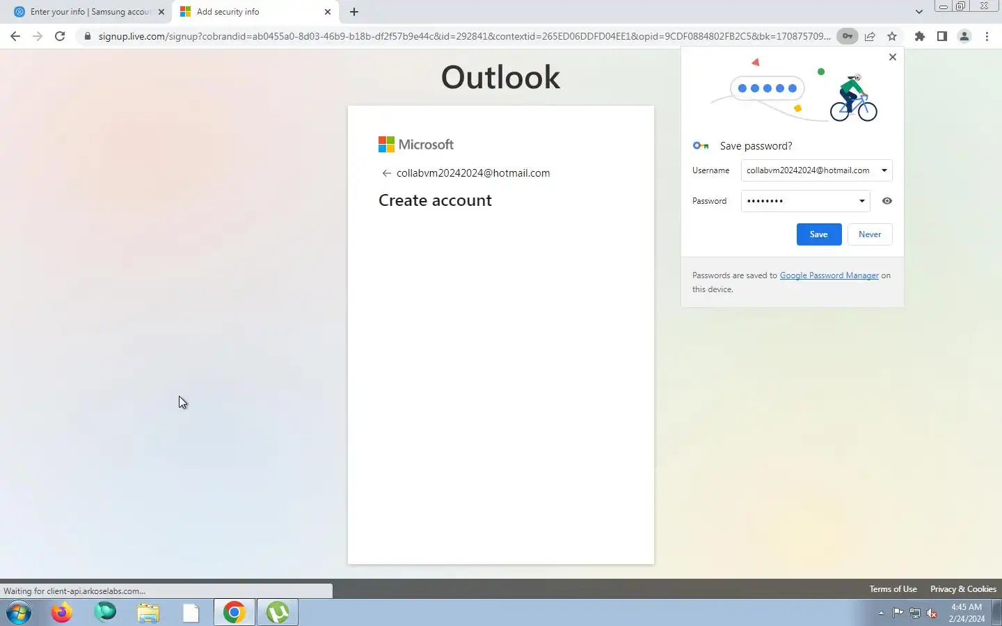Viewport: 1002px width, 626px height.
Task: Click the collabvm20242024@hotmail.com text
Action: (x=473, y=173)
